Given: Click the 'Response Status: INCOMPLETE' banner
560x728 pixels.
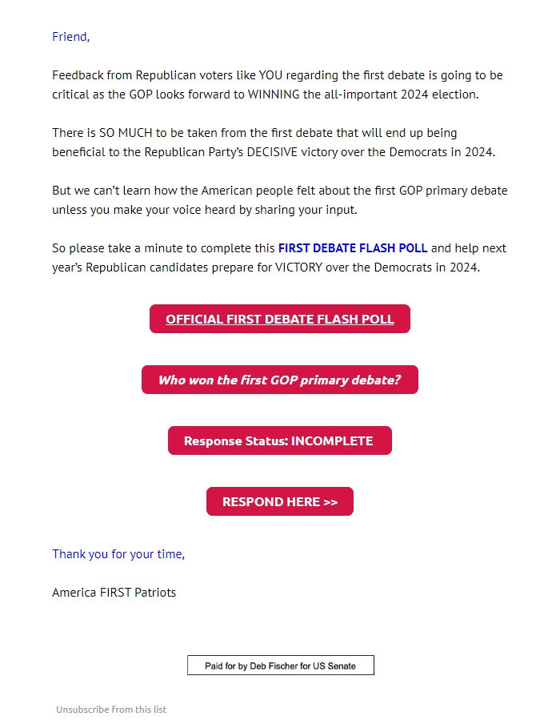Looking at the screenshot, I should (279, 440).
